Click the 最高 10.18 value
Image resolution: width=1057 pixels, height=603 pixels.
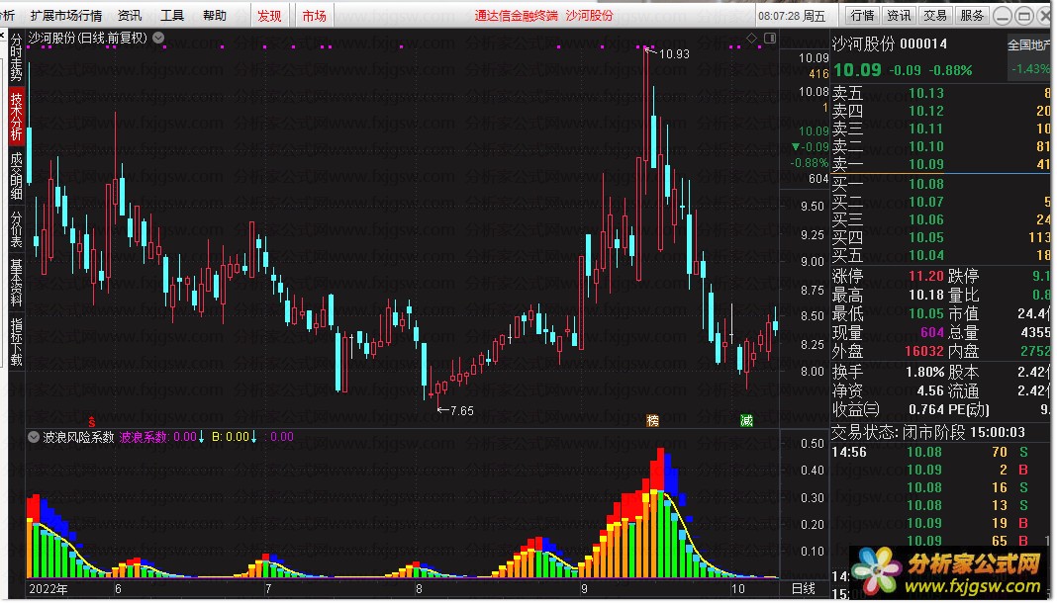[x=925, y=295]
